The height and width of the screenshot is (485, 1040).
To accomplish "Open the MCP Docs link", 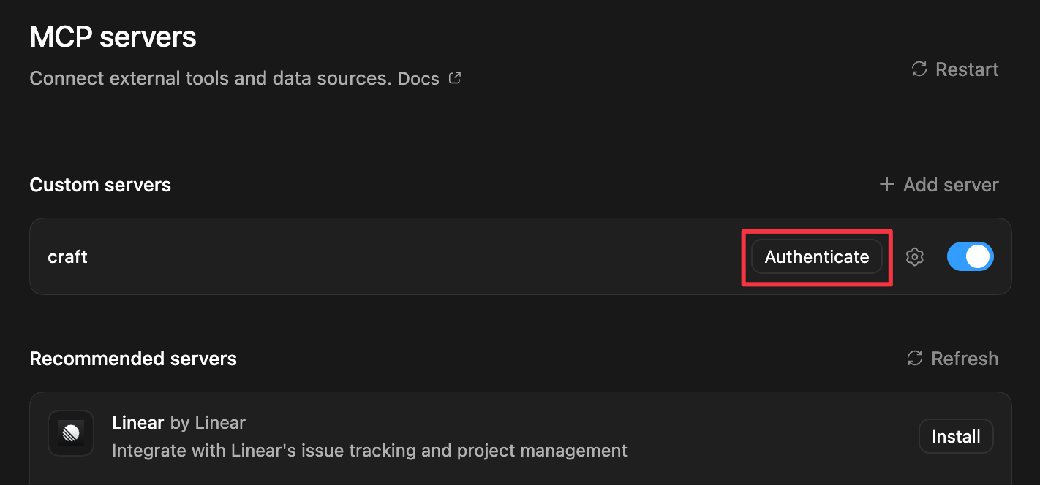I will [x=418, y=78].
